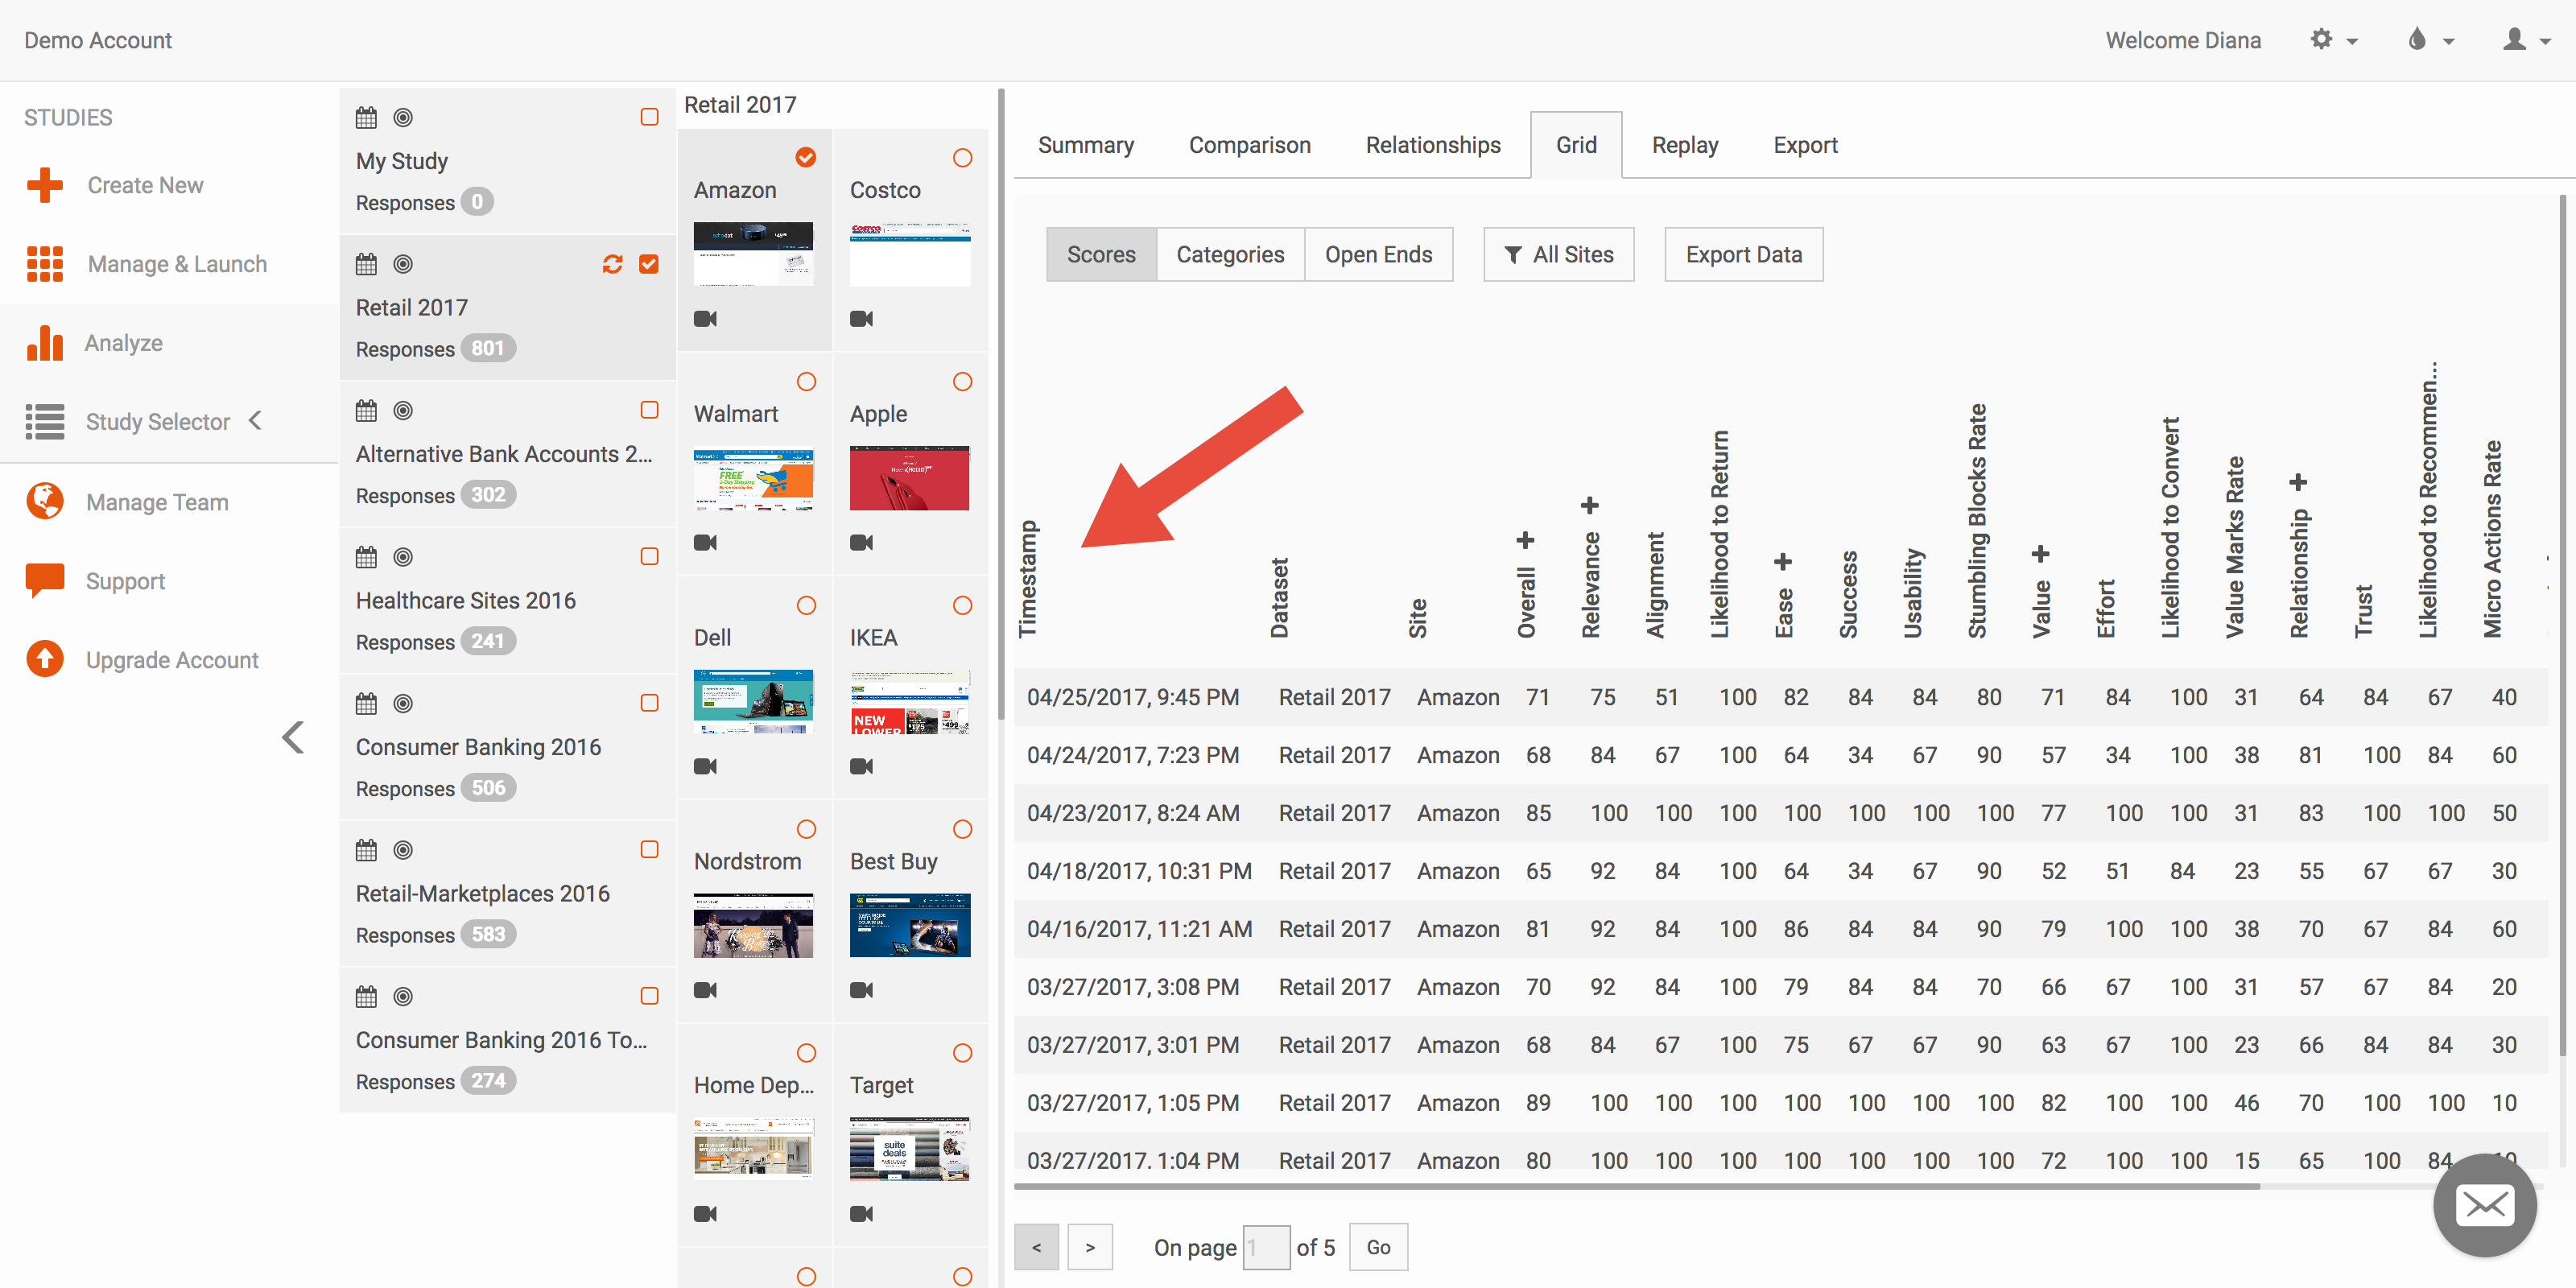Viewport: 2576px width, 1288px height.
Task: Click target icon on My Study card
Action: pyautogui.click(x=403, y=117)
